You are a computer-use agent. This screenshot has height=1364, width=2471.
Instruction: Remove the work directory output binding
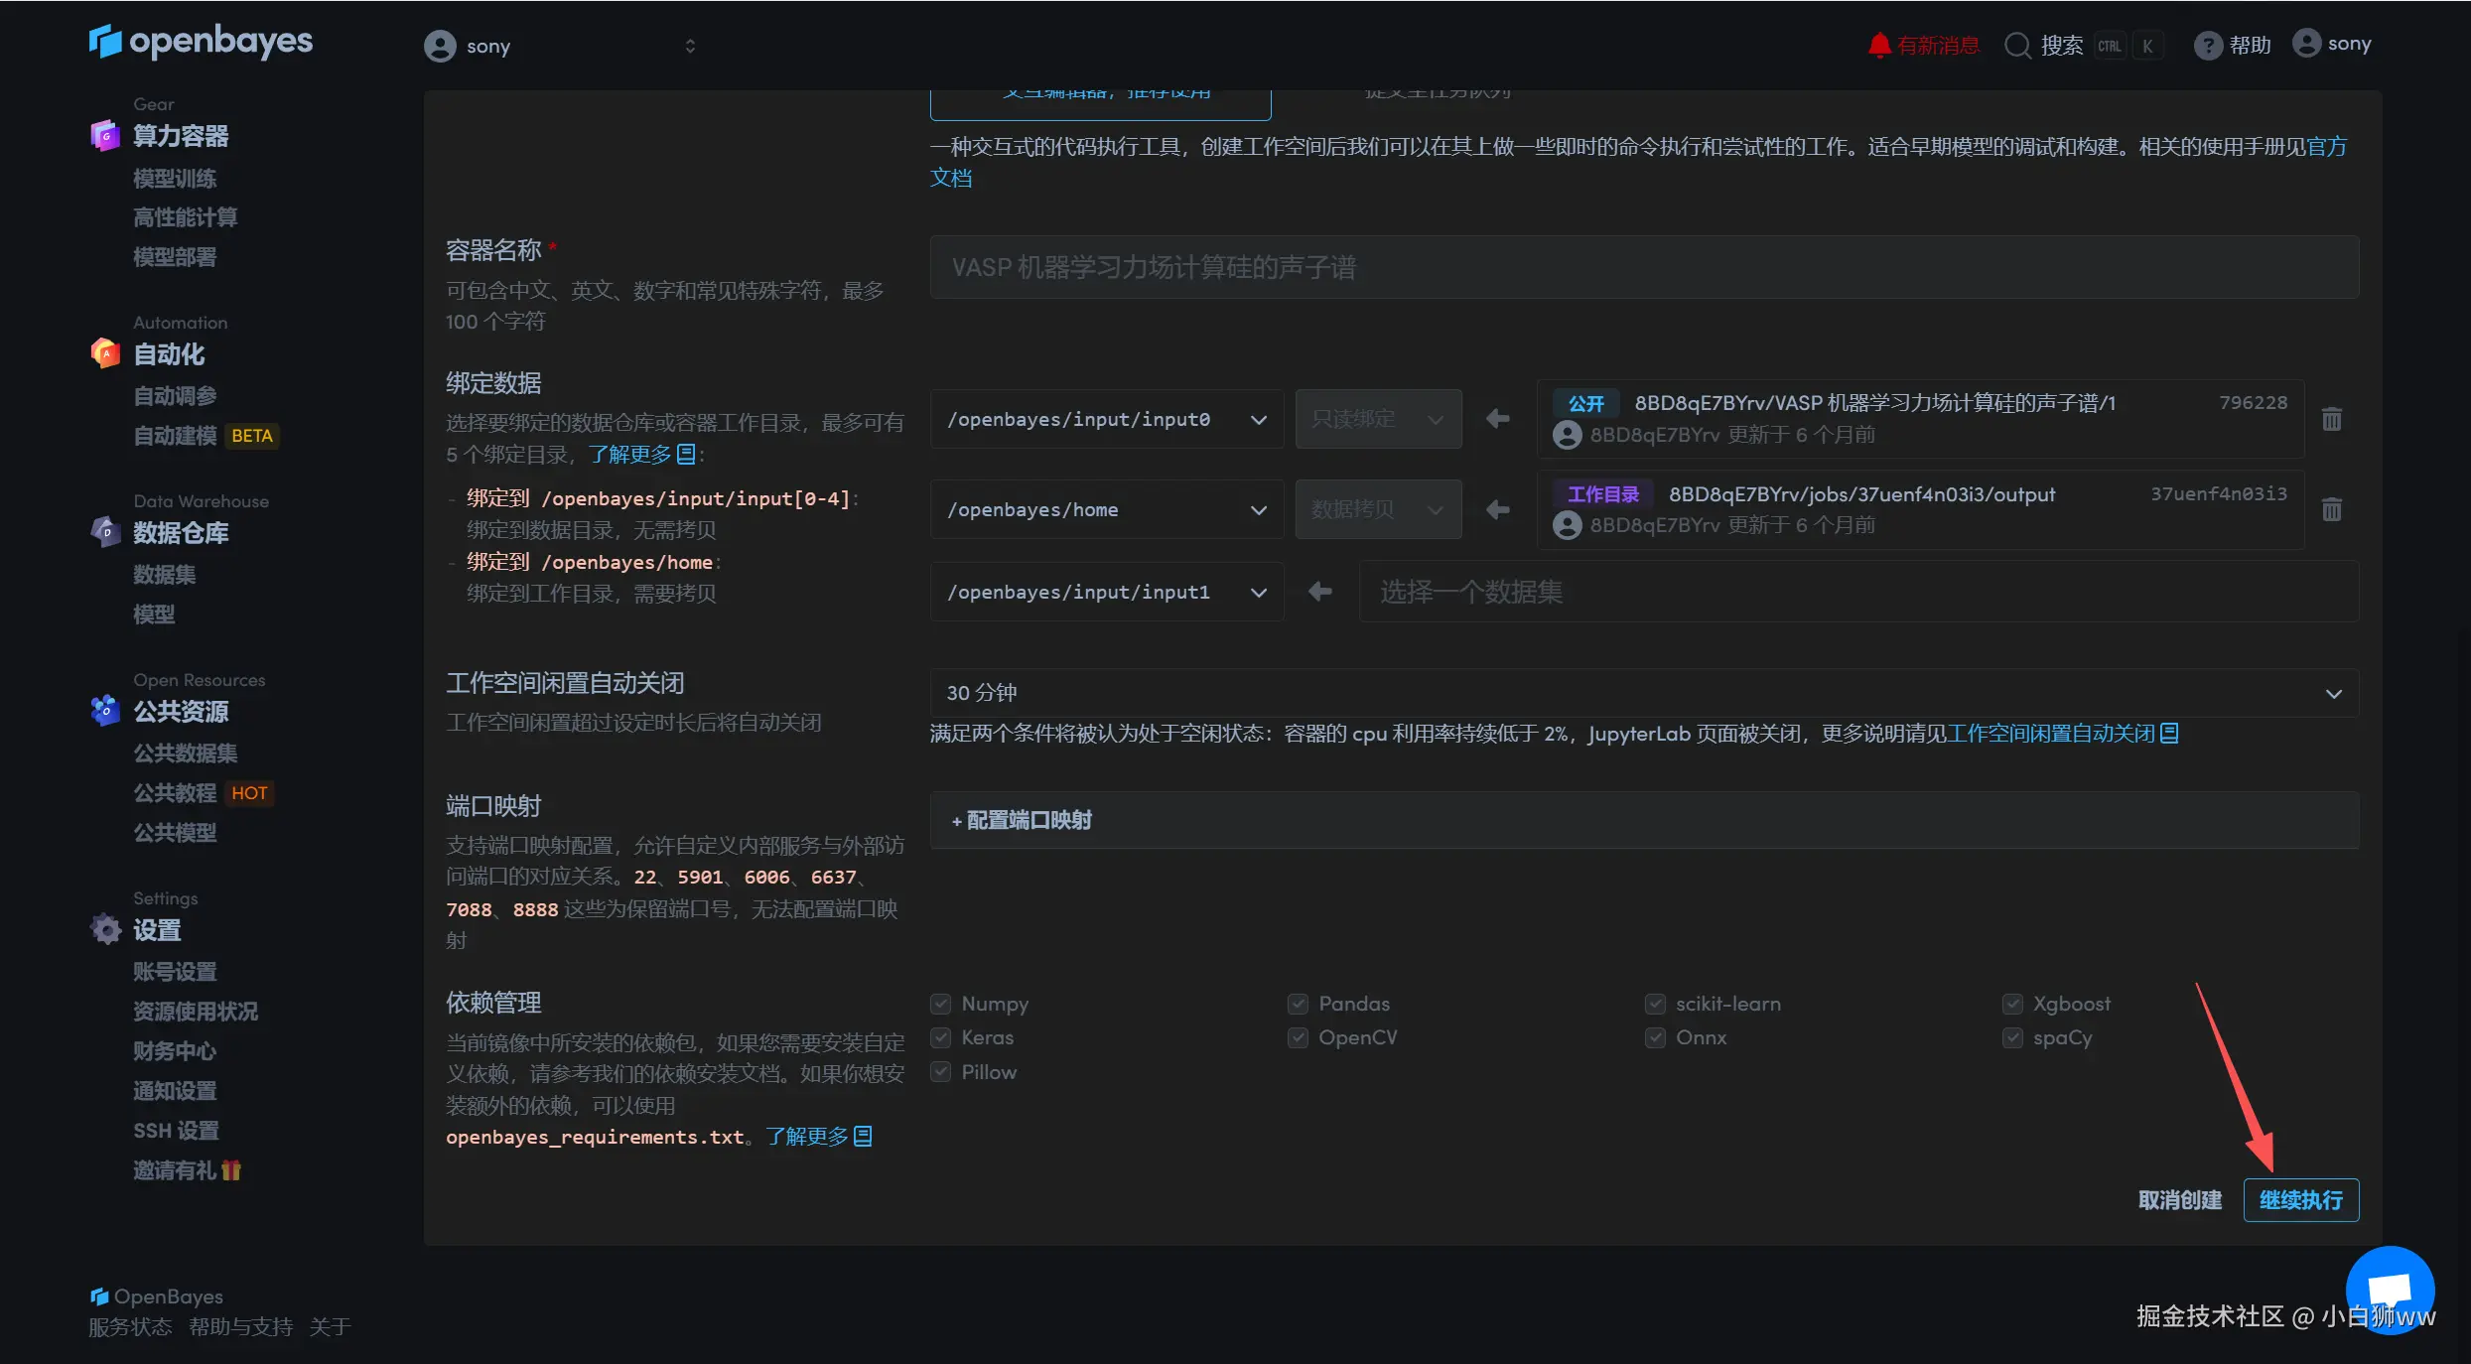[x=2332, y=509]
